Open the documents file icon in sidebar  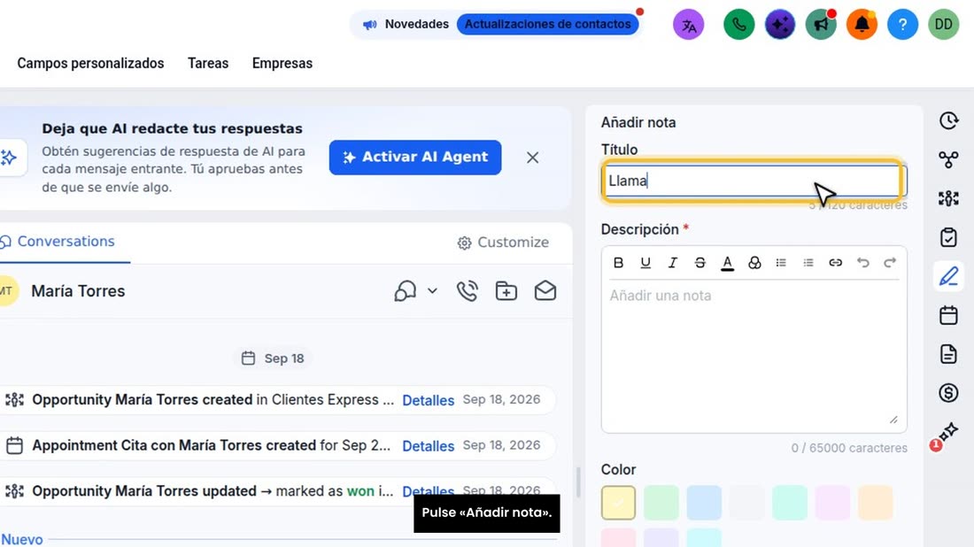(948, 354)
